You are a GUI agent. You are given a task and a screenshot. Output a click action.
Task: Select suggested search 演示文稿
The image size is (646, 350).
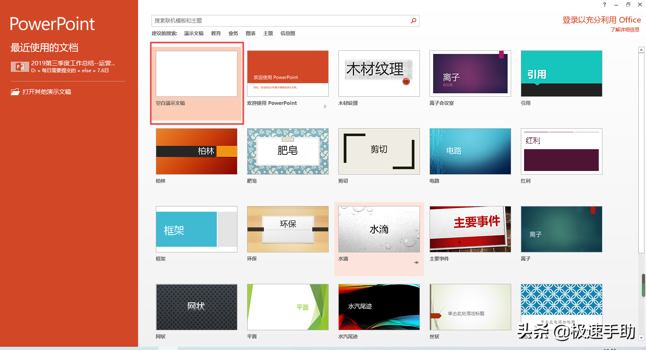(194, 33)
